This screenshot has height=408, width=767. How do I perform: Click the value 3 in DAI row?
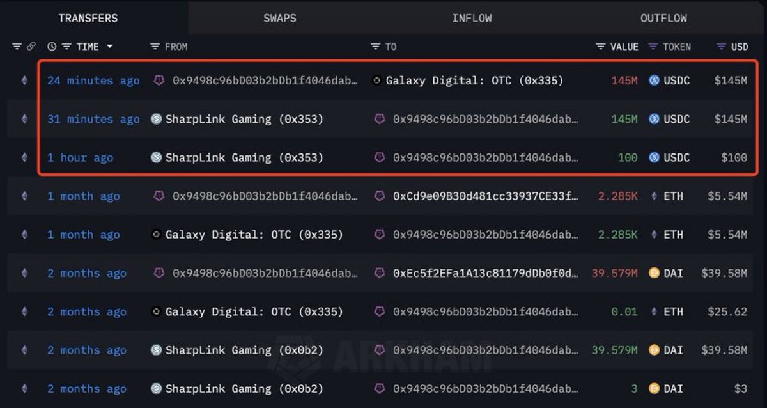[x=634, y=388]
